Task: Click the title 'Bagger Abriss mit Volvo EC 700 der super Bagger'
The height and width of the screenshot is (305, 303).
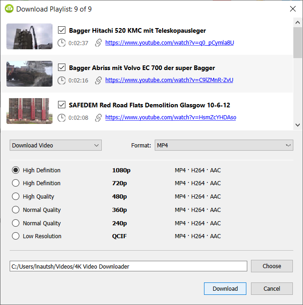Action: (x=142, y=68)
